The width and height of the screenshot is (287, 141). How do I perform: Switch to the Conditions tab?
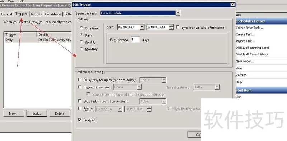point(53,14)
